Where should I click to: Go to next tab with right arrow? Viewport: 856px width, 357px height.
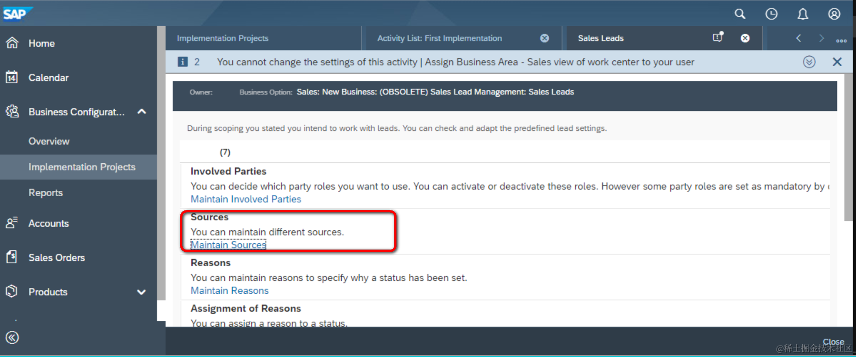821,38
